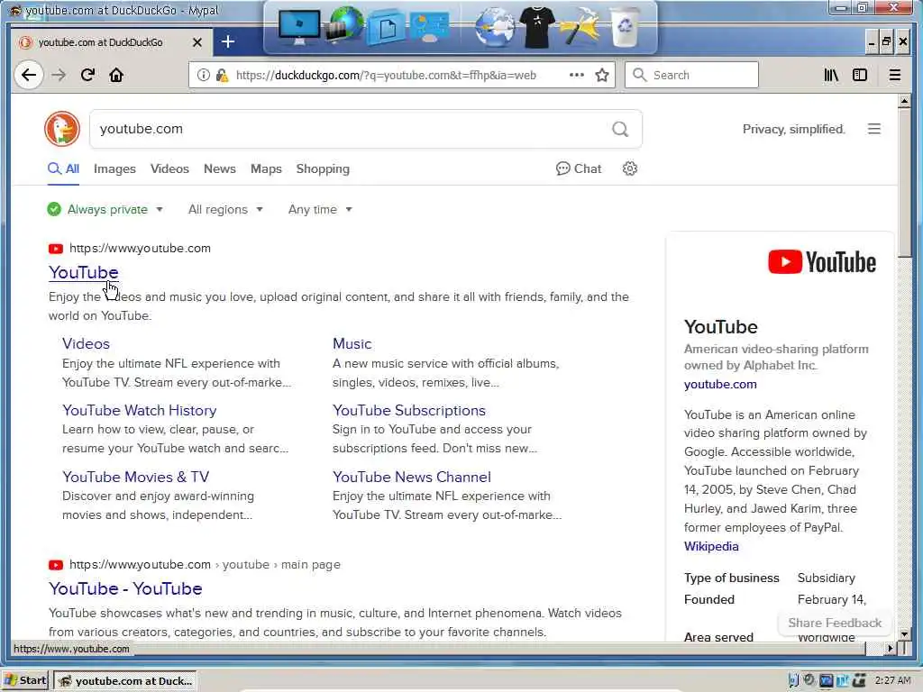The image size is (923, 692).
Task: Open YouTube Watch History link
Action: pyautogui.click(x=140, y=410)
